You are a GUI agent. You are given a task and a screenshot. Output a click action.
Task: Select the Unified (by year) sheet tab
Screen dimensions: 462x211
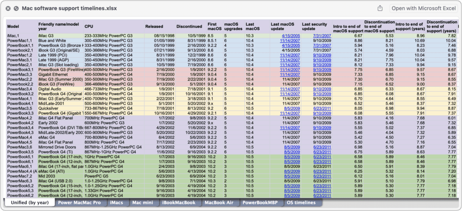click(x=29, y=203)
